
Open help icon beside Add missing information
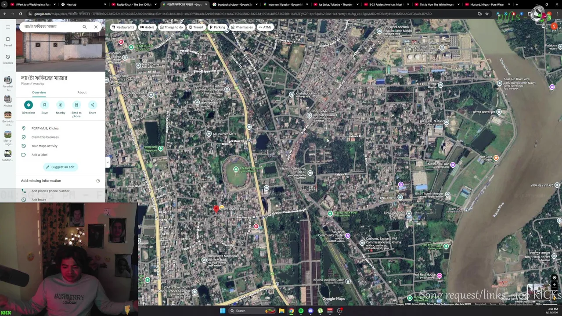pos(98,181)
